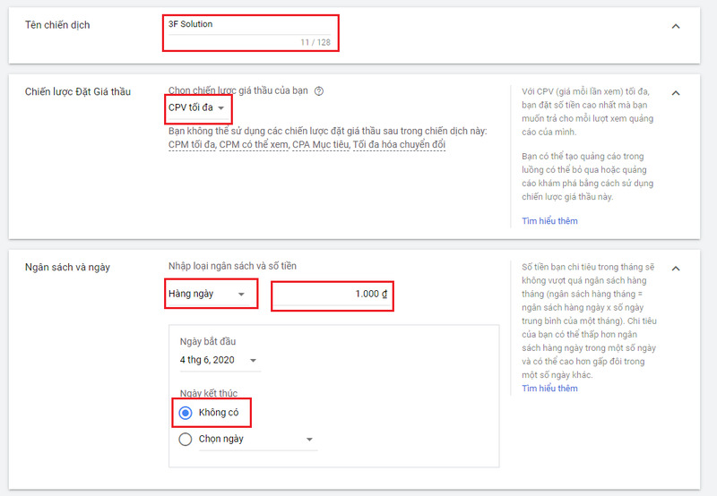Click the campaign name field containing 3F Solution

(x=251, y=25)
